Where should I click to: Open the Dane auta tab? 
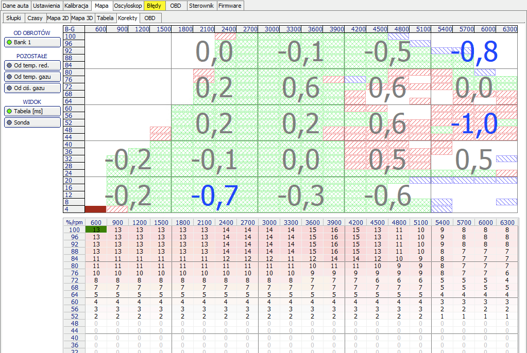[x=15, y=6]
